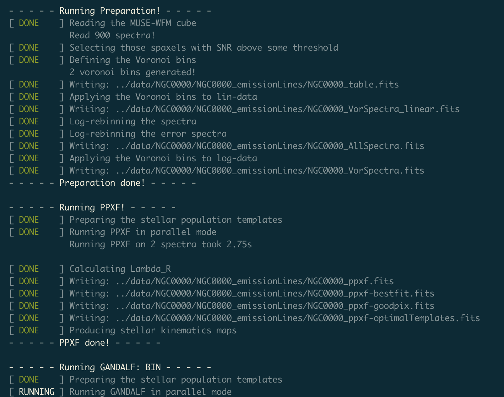504x397 pixels.
Task: Click the RUNNING status label for GANDALF
Action: pyautogui.click(x=37, y=392)
